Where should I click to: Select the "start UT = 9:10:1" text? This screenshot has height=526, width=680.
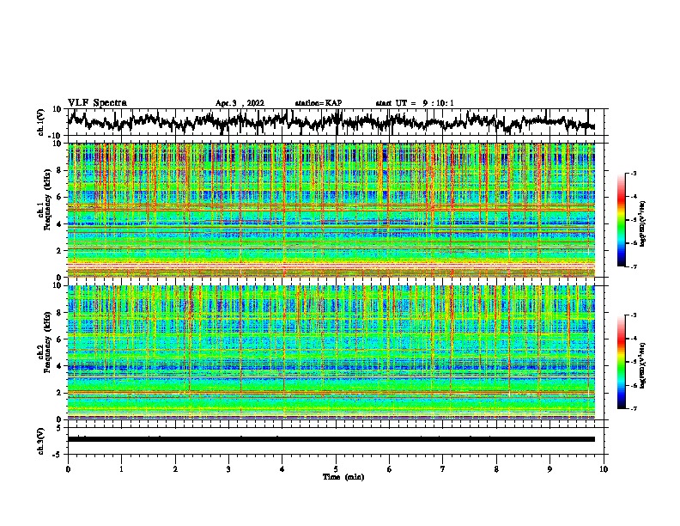415,103
